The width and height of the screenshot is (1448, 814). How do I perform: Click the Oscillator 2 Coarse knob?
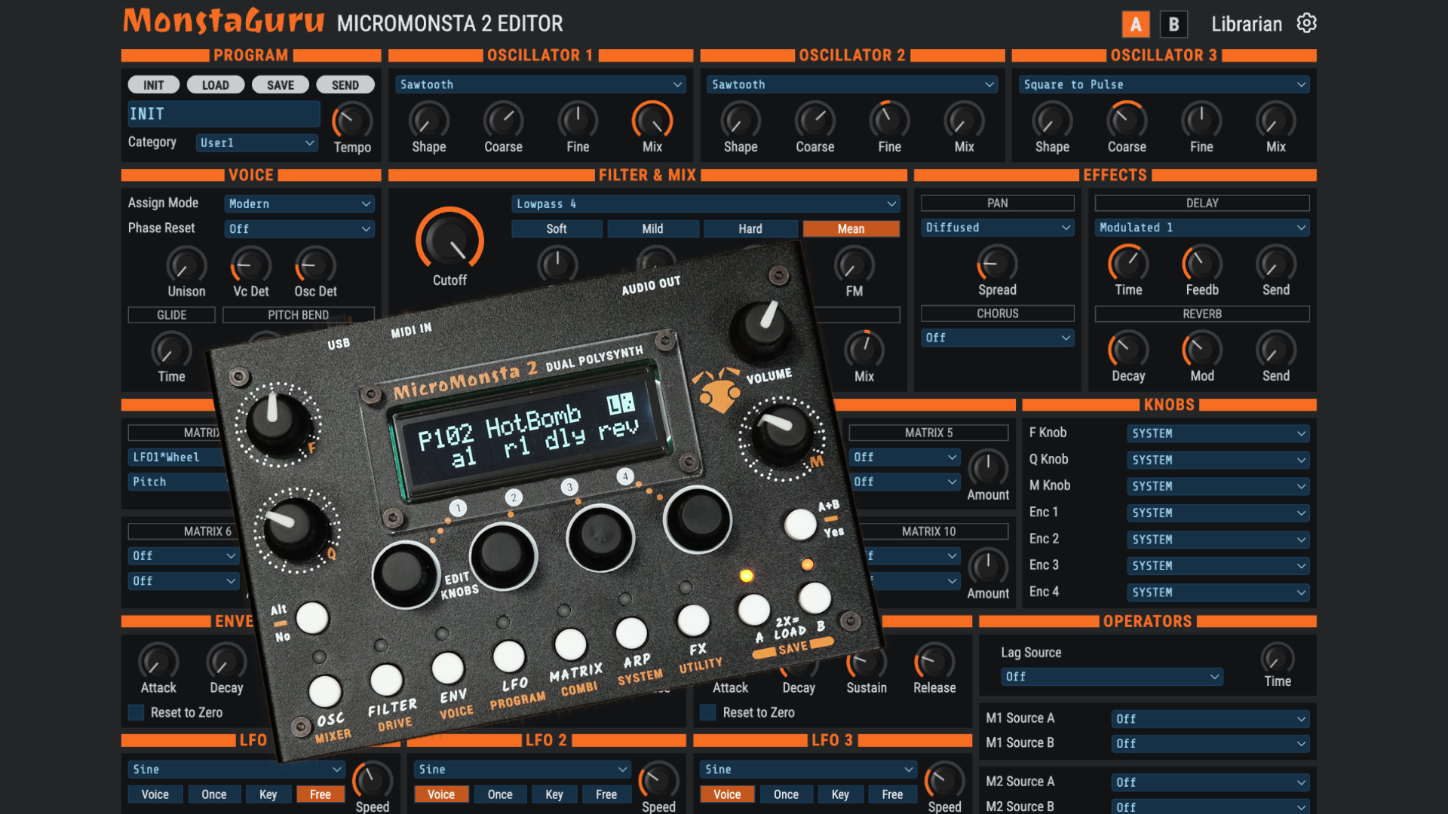pyautogui.click(x=815, y=121)
